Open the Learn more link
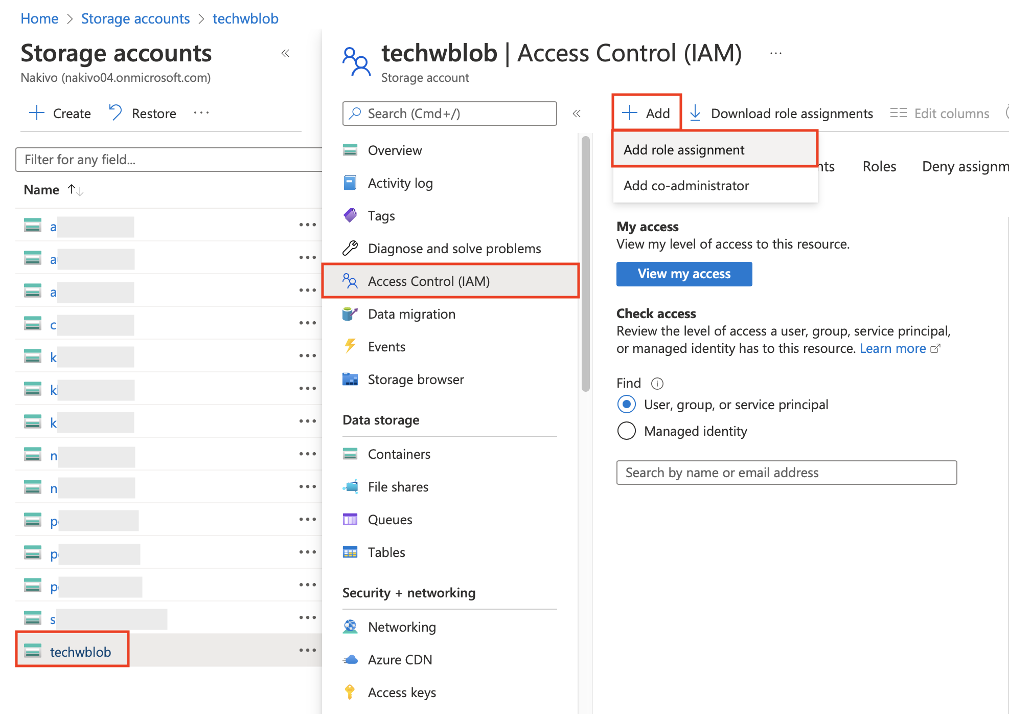This screenshot has height=714, width=1009. pyautogui.click(x=892, y=348)
